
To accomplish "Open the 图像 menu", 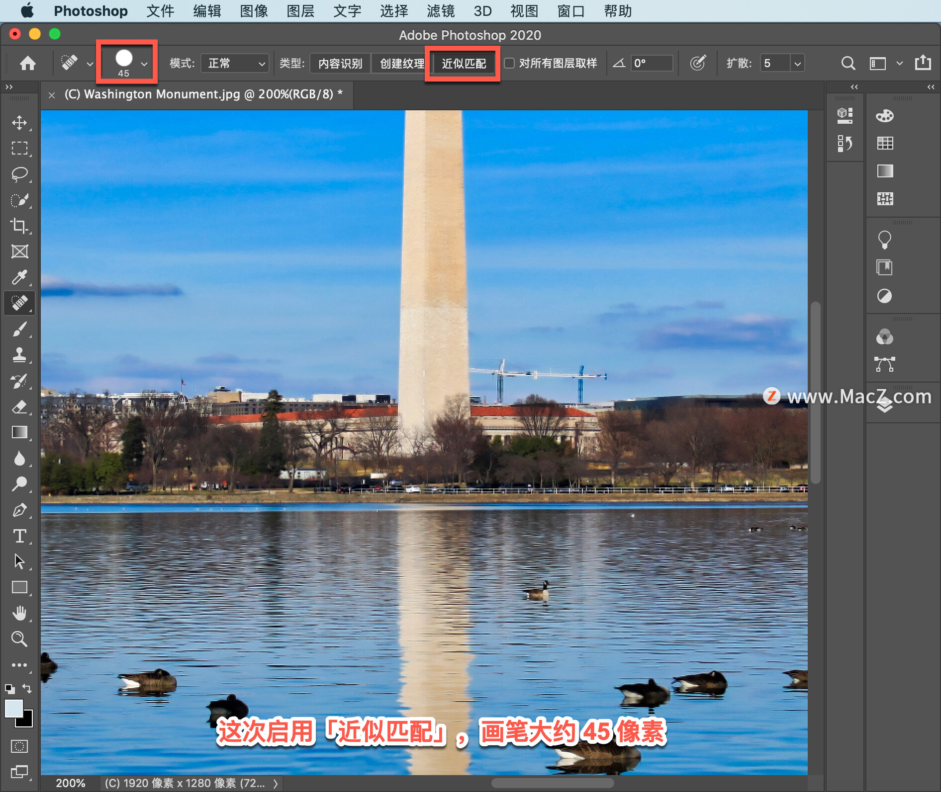I will 254,11.
